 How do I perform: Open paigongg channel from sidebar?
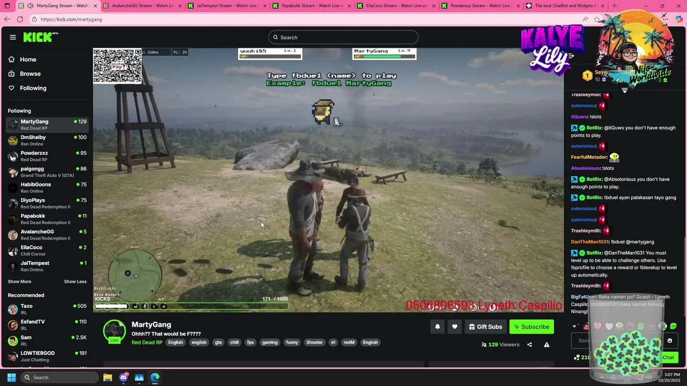47,172
